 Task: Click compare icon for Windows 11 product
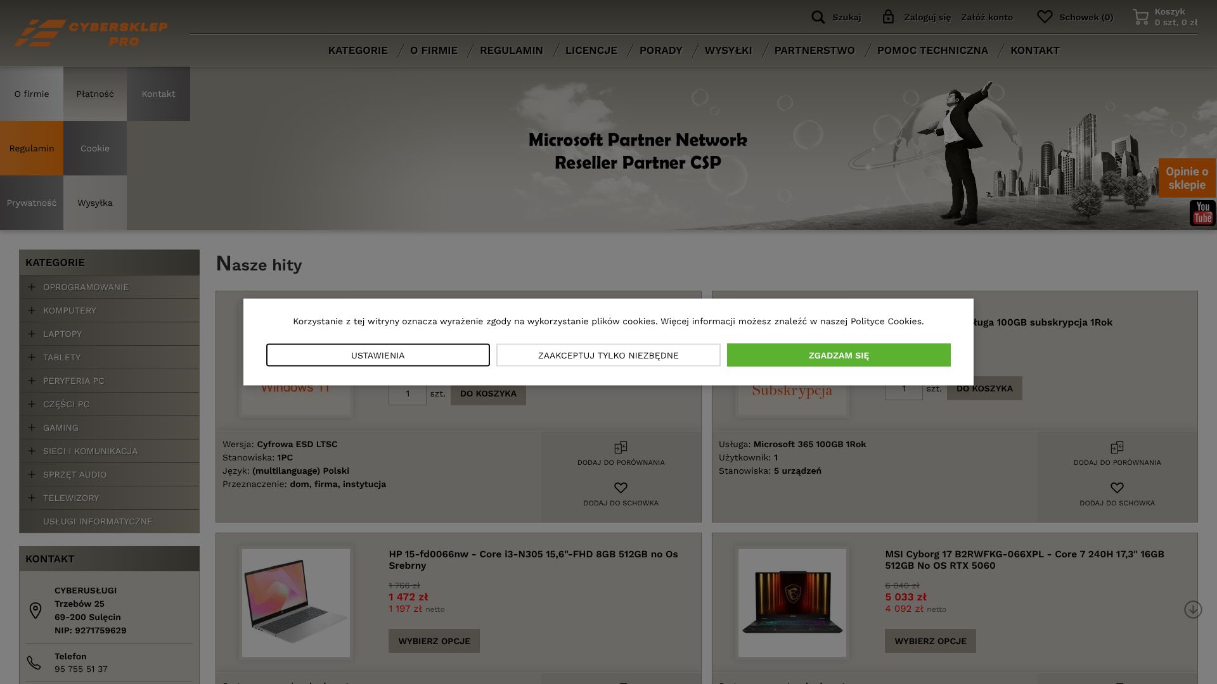[x=621, y=448]
